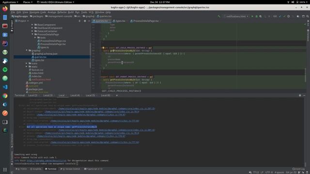Click the Git branch widget in status bar
The width and height of the screenshot is (310, 174).
click(x=291, y=172)
